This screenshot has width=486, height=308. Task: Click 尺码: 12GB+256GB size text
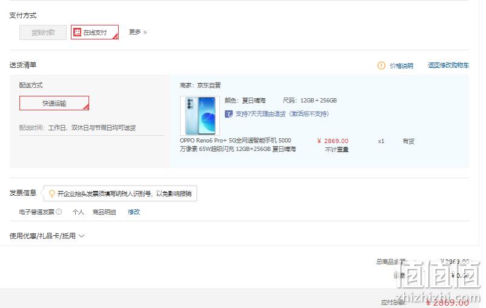pos(310,101)
